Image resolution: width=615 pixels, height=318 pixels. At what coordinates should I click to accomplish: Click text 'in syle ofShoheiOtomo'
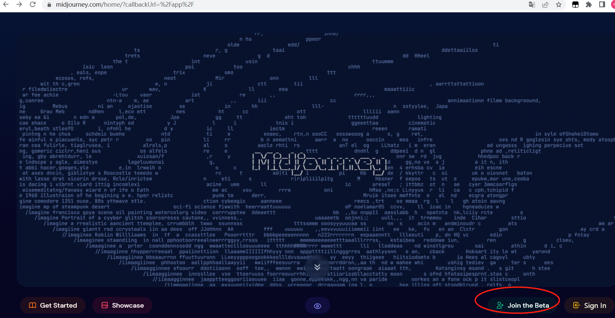(567, 134)
